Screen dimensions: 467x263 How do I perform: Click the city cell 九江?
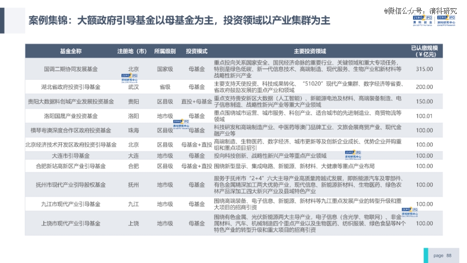pyautogui.click(x=134, y=204)
